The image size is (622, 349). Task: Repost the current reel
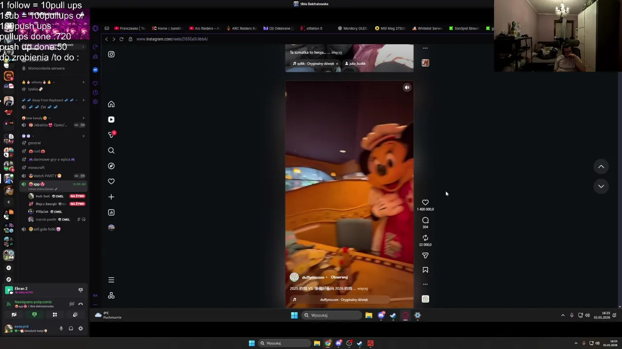(x=425, y=238)
